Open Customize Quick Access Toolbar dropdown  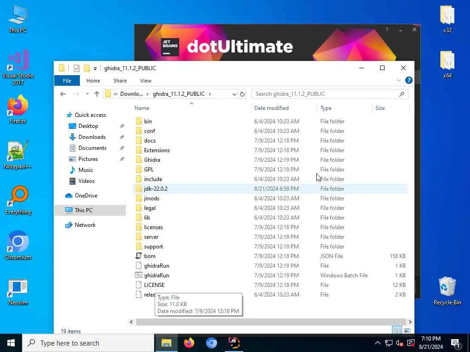95,69
